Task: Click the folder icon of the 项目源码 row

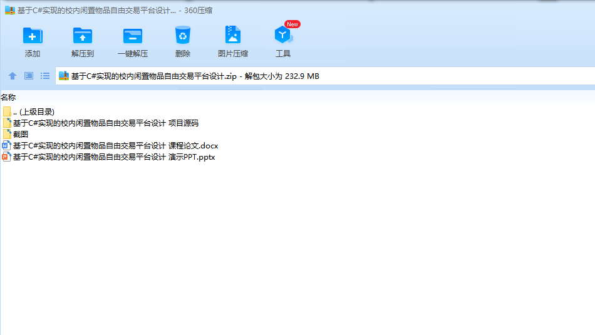Action: point(7,123)
